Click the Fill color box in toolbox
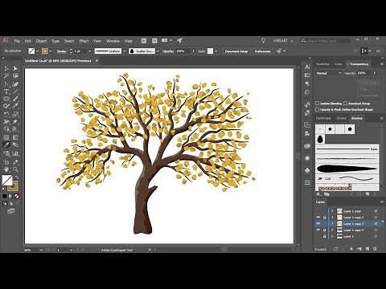The height and width of the screenshot is (289, 386). tap(7, 181)
